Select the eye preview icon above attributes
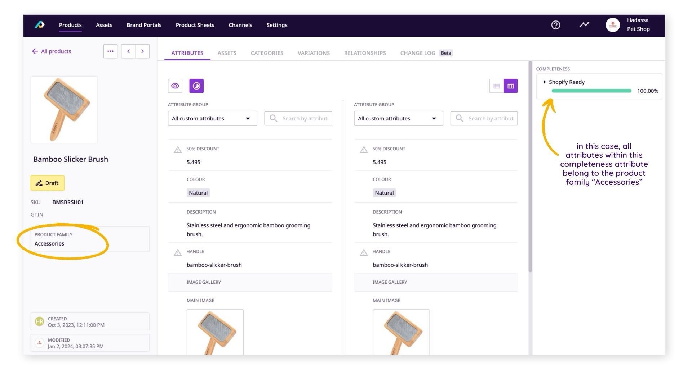The image size is (692, 379). click(175, 86)
